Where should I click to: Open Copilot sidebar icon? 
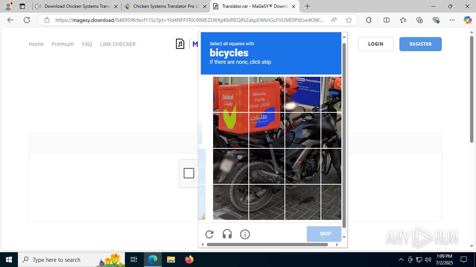(x=467, y=20)
